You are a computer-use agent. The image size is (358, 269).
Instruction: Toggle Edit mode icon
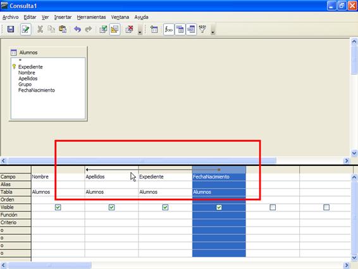point(25,29)
